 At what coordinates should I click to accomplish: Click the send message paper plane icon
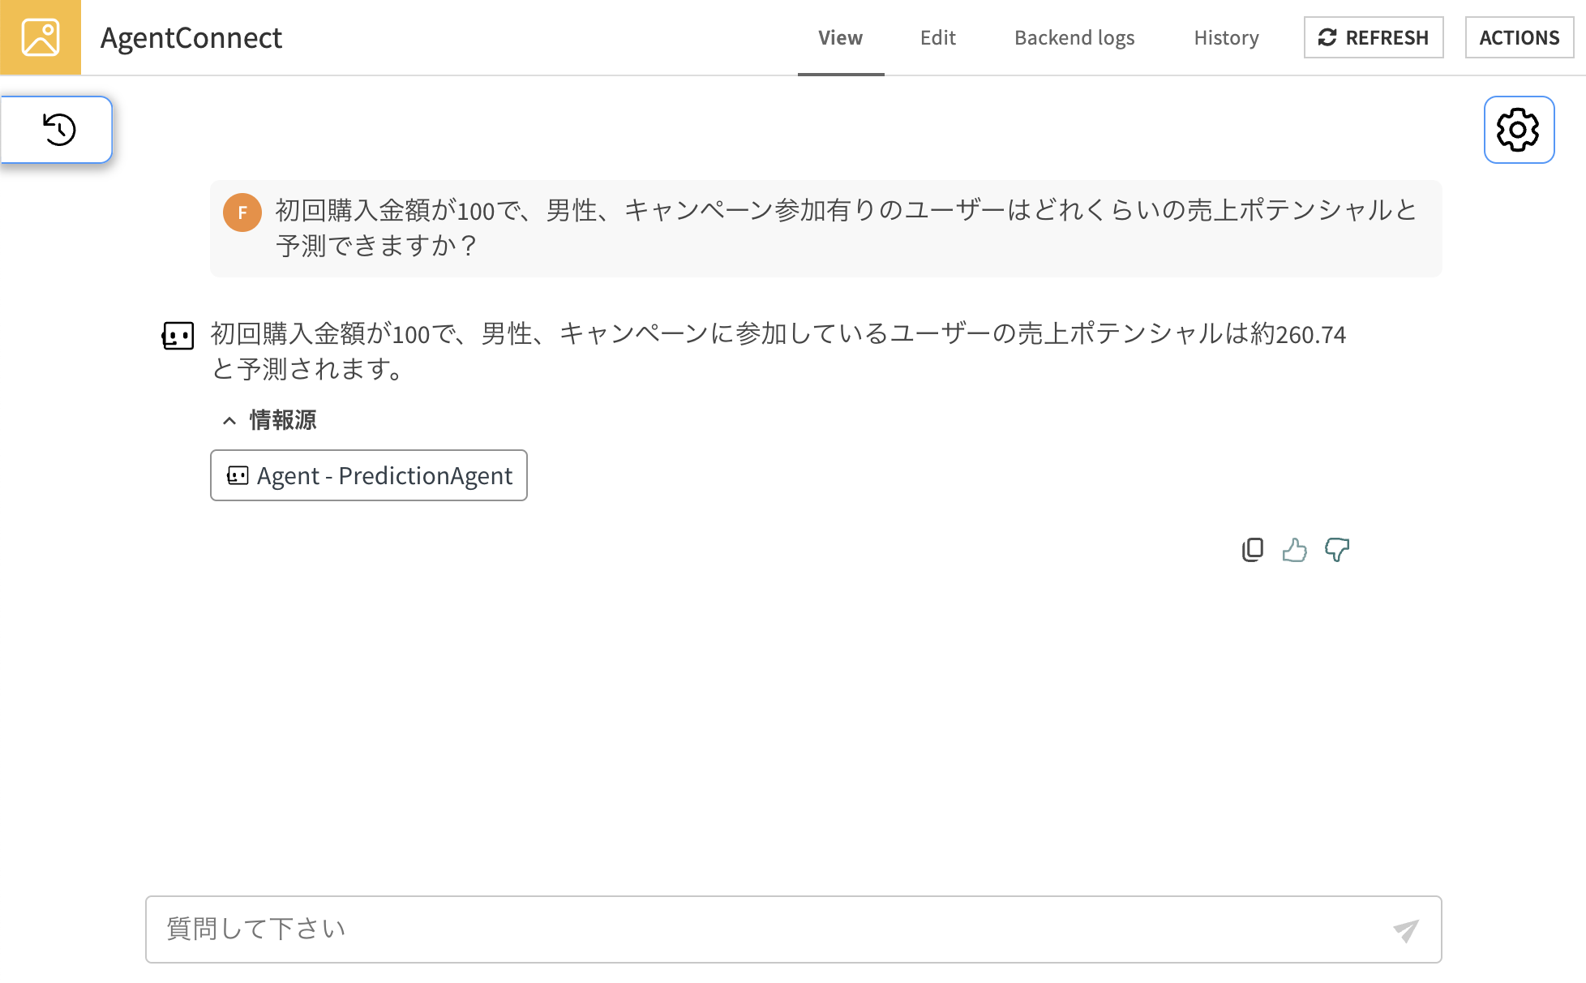point(1405,929)
